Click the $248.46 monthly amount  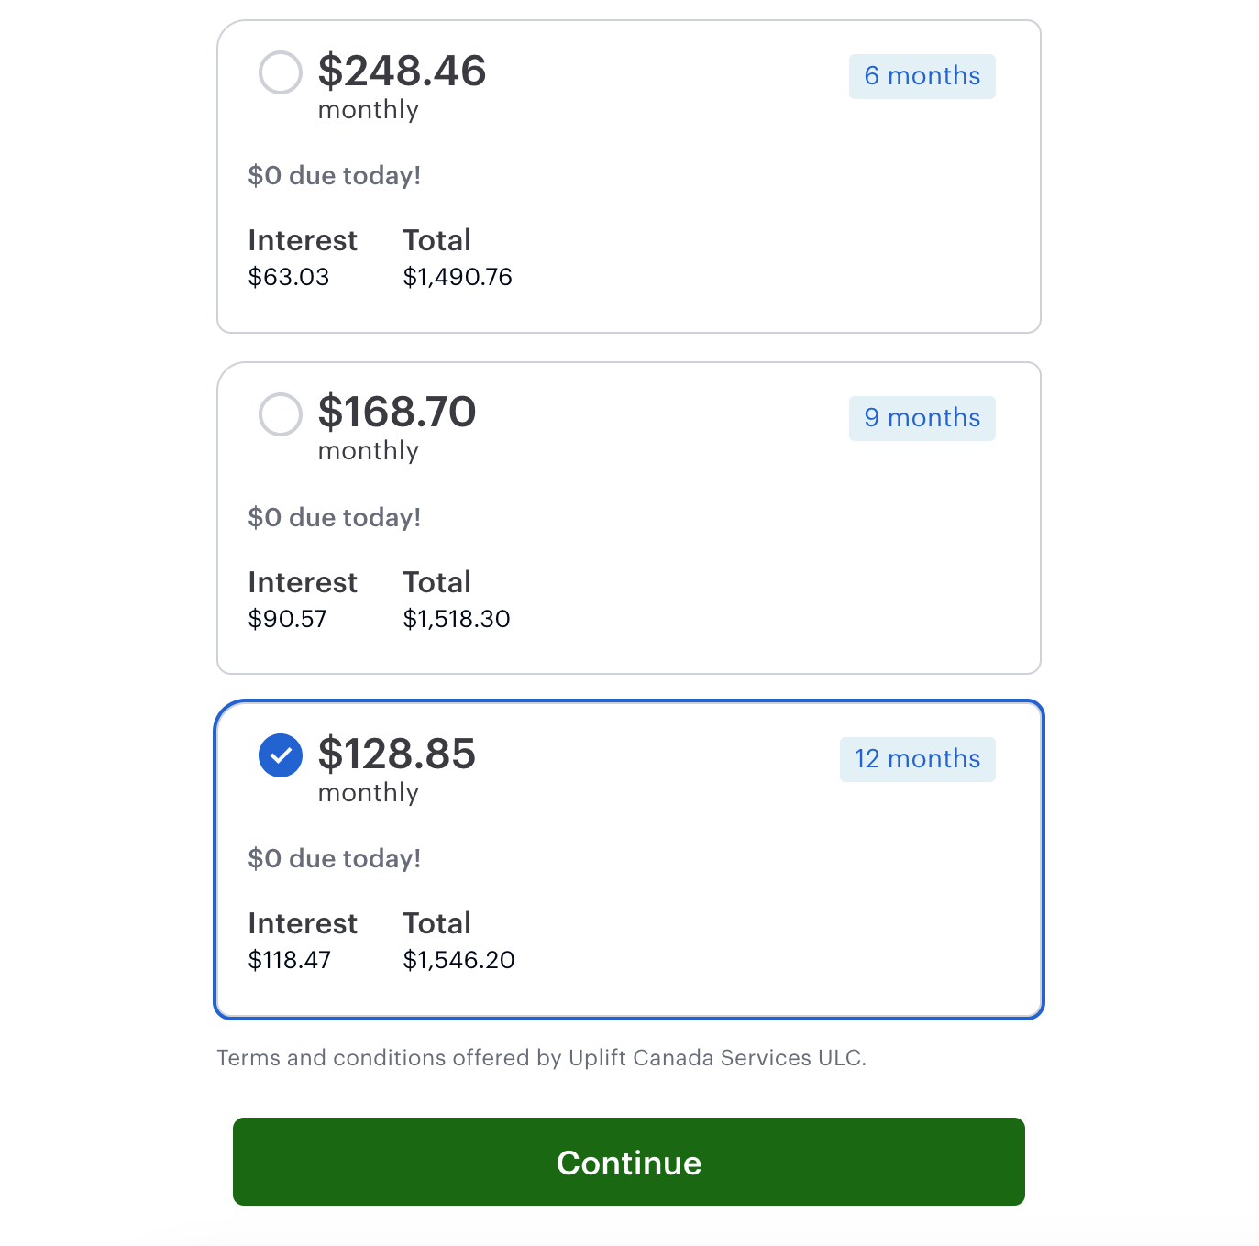(401, 72)
